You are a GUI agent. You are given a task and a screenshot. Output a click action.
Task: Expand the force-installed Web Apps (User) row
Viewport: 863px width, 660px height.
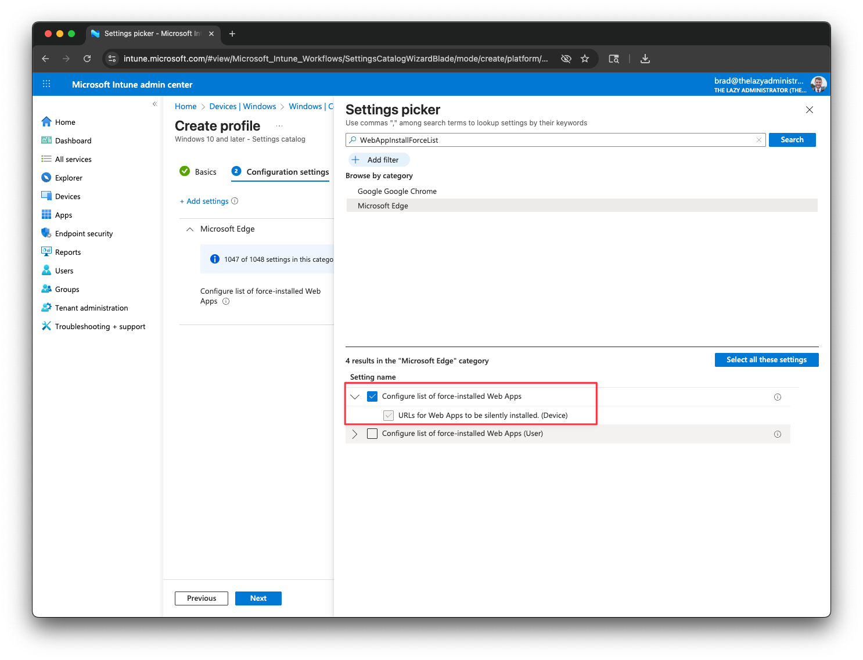[x=355, y=434]
